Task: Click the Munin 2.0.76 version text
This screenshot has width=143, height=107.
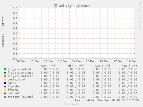Action: pos(71,104)
